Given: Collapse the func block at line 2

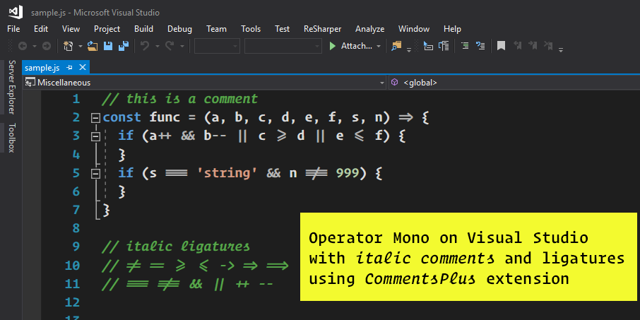Looking at the screenshot, I should (x=95, y=119).
